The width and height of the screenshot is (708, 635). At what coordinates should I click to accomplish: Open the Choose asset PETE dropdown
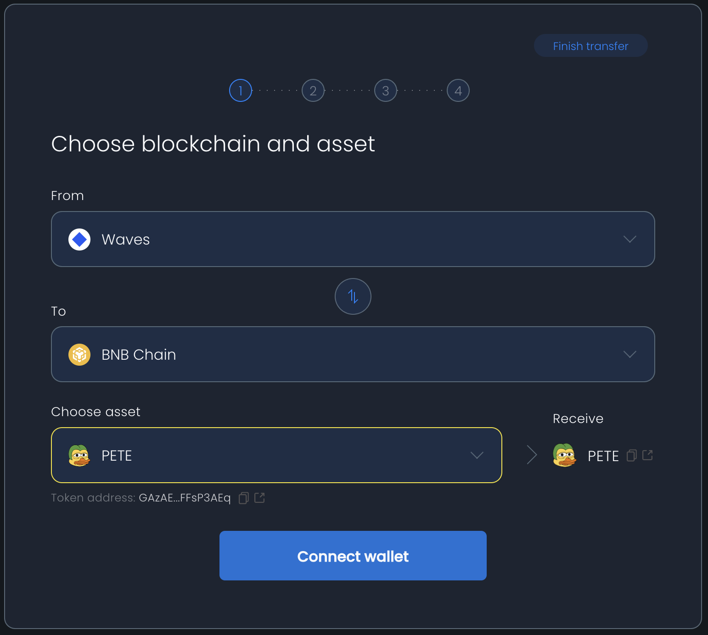(x=477, y=456)
